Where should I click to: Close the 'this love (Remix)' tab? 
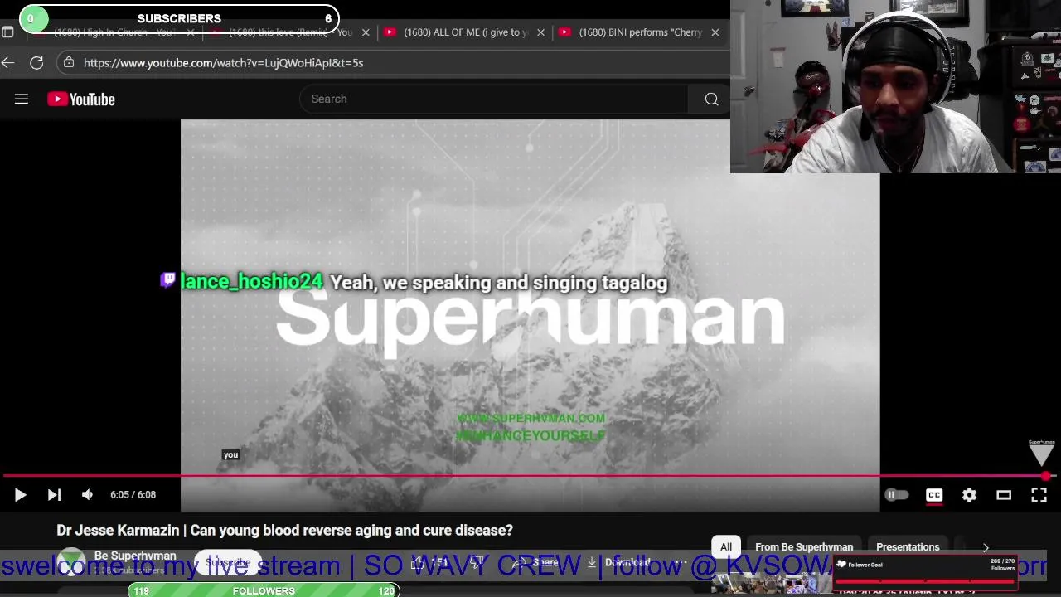pyautogui.click(x=366, y=32)
